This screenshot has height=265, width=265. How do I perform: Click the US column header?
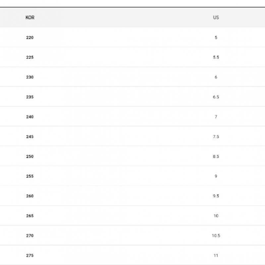[x=216, y=18]
